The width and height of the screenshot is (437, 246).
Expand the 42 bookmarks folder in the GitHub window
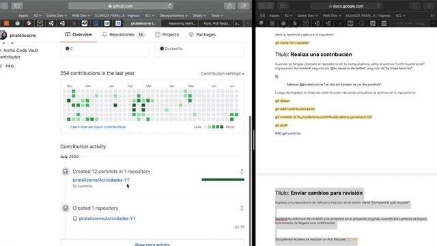[38, 16]
